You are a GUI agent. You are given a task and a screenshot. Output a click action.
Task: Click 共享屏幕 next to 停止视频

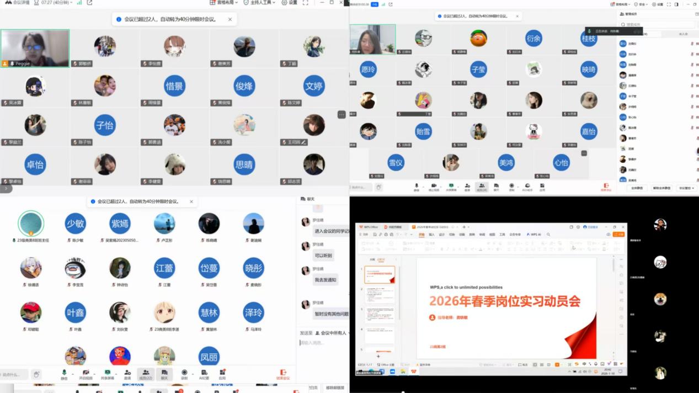click(x=451, y=187)
